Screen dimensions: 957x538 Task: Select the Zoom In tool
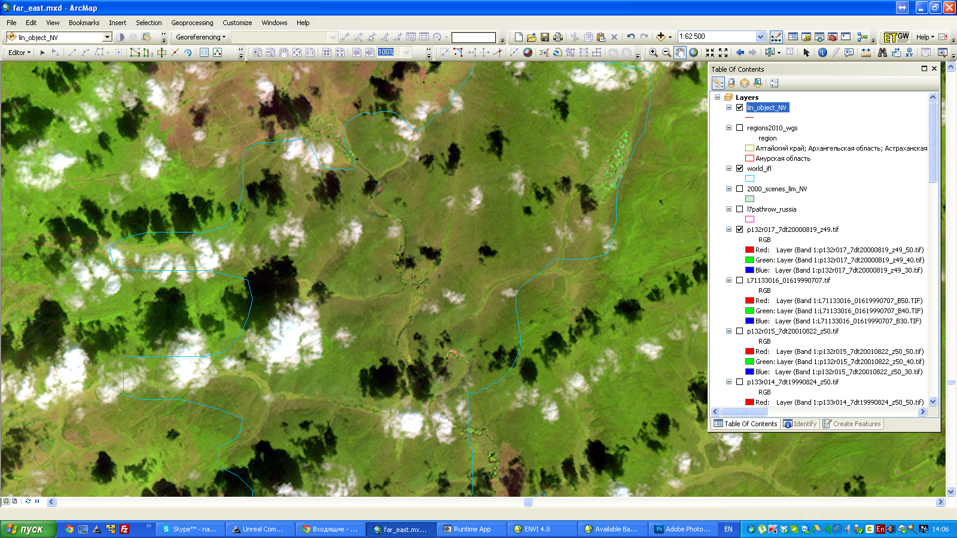pos(653,53)
